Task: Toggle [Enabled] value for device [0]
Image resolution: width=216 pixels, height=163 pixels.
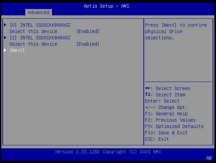Action: tap(88, 31)
